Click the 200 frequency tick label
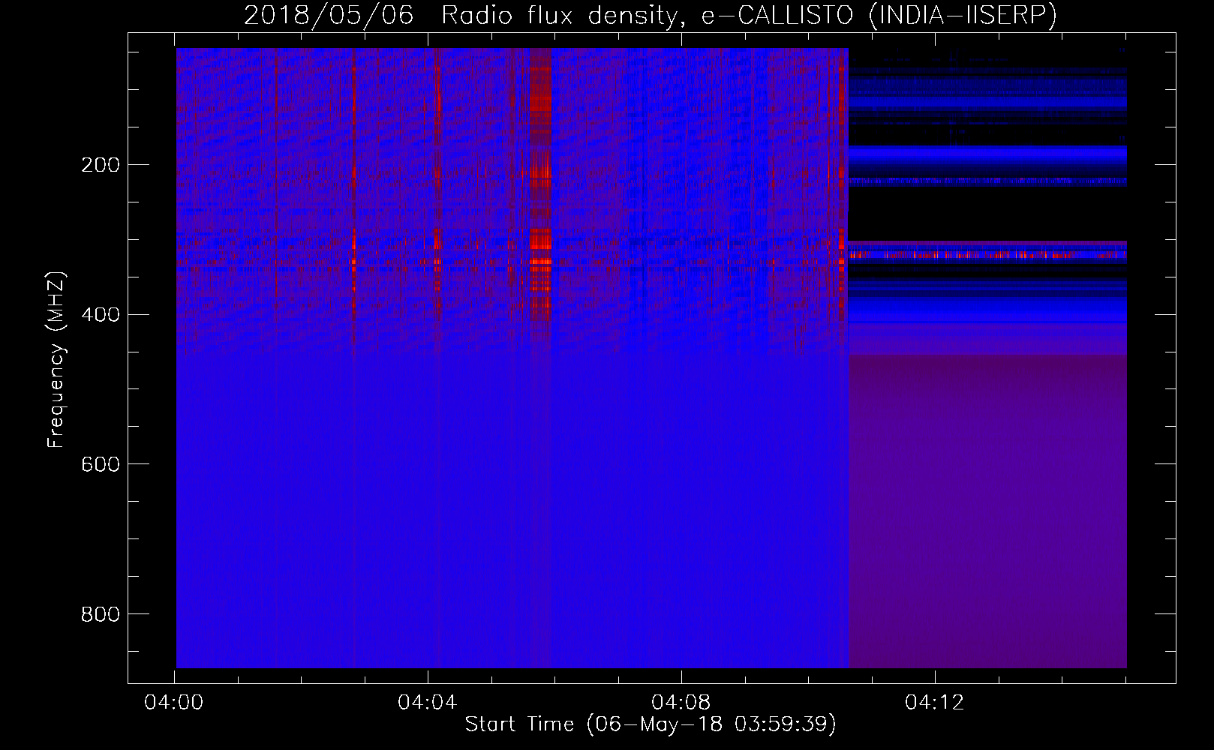The image size is (1214, 750). 101,165
